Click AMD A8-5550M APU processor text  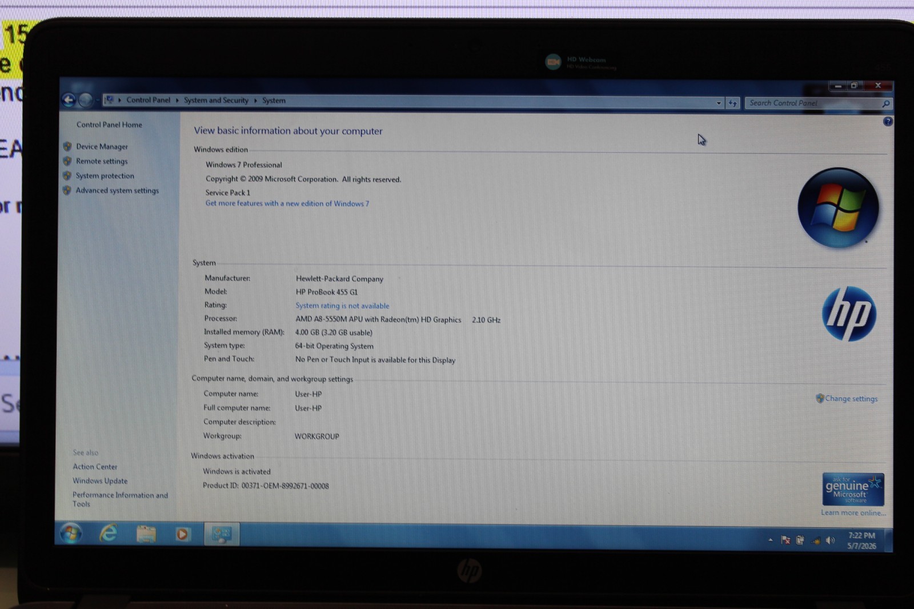click(x=378, y=319)
